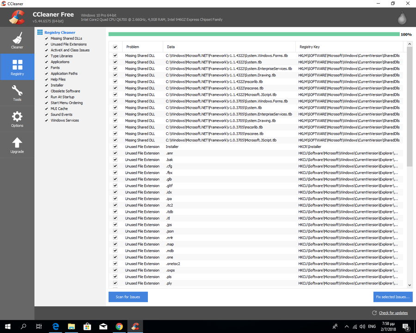Select the 'Installer' Unused File Extension row

(256, 147)
